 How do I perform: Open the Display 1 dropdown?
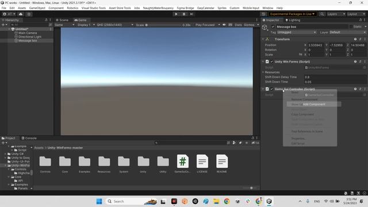pos(86,25)
